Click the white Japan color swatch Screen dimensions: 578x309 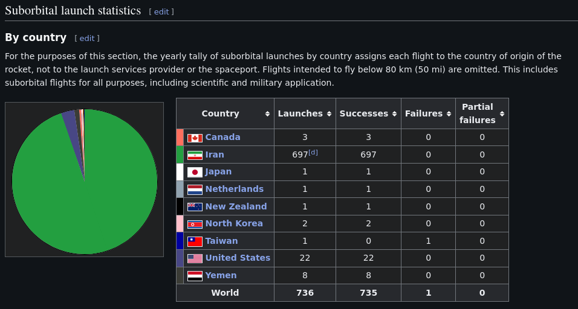[180, 172]
